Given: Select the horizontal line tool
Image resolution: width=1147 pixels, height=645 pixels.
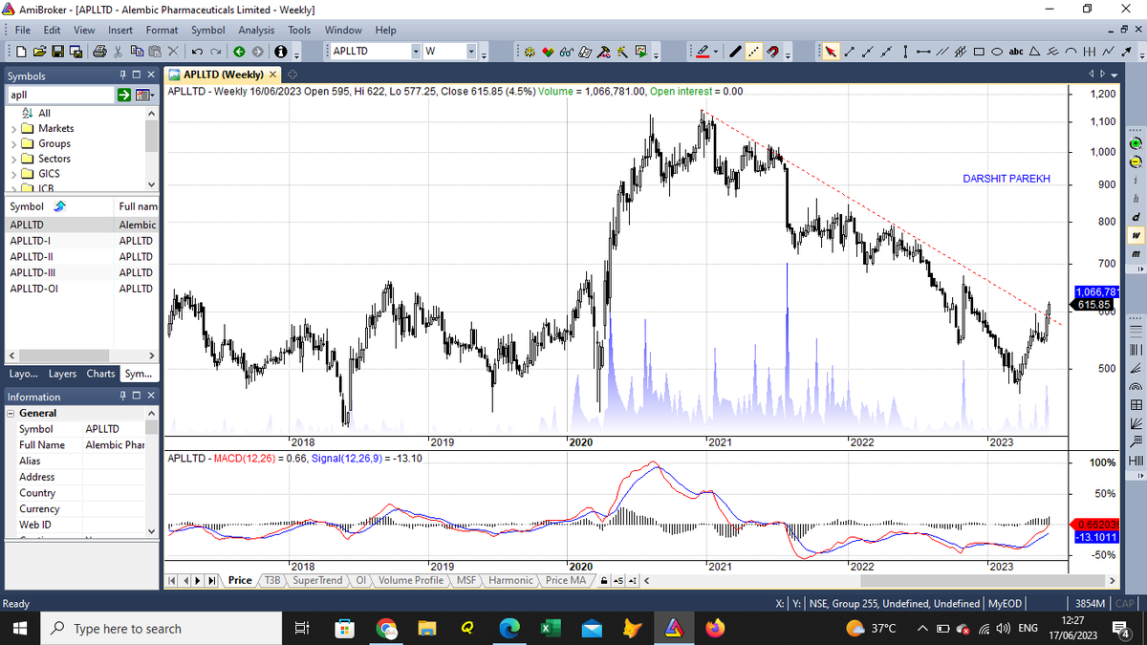Looking at the screenshot, I should click(x=923, y=52).
